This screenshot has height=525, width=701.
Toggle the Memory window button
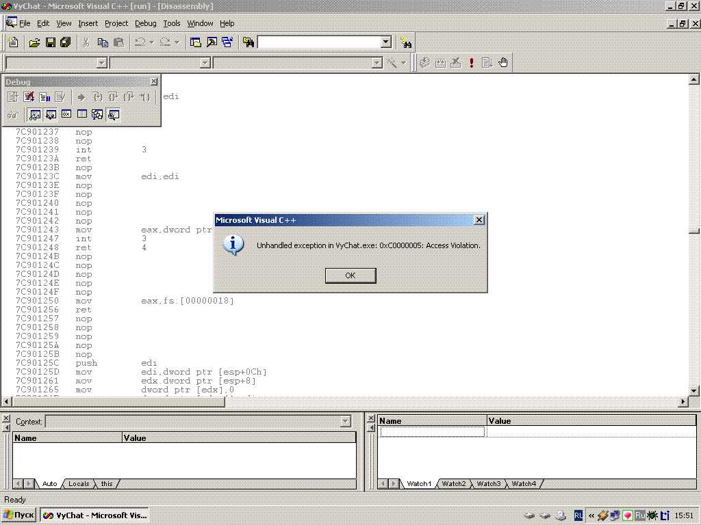click(x=82, y=115)
